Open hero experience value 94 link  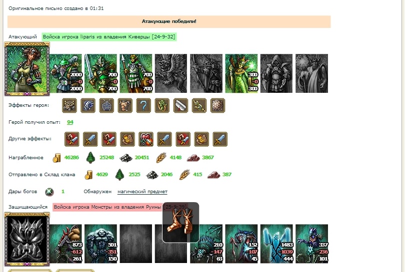pos(70,122)
